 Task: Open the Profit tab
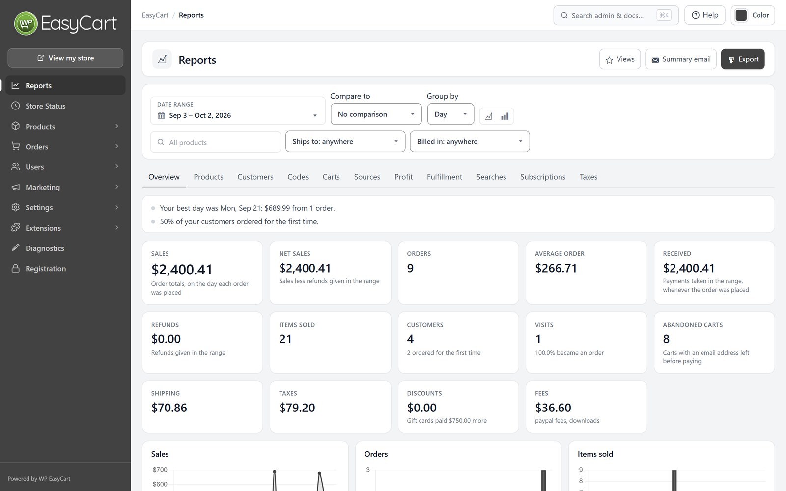pos(403,177)
